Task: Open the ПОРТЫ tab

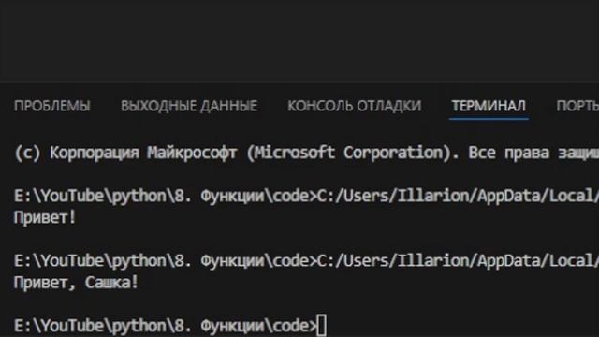Action: click(x=577, y=106)
